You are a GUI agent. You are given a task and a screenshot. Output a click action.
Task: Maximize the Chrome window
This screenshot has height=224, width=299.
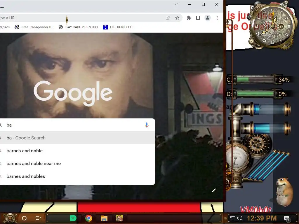203,4
